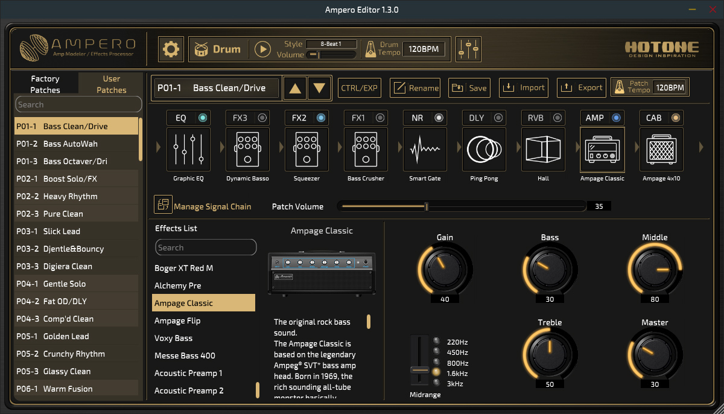Select the Graphic EQ module icon
Image resolution: width=724 pixels, height=414 pixels.
189,149
